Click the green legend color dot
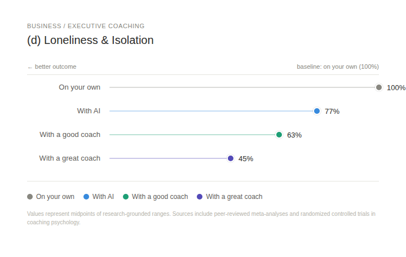Image resolution: width=406 pixels, height=257 pixels. 126,197
